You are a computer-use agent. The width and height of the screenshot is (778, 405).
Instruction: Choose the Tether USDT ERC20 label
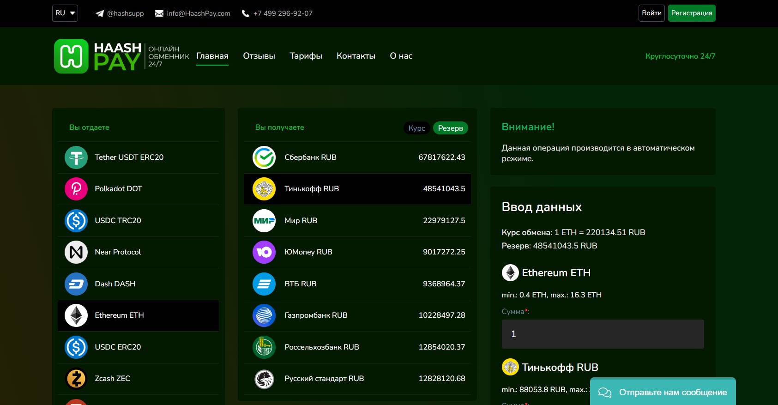click(129, 157)
